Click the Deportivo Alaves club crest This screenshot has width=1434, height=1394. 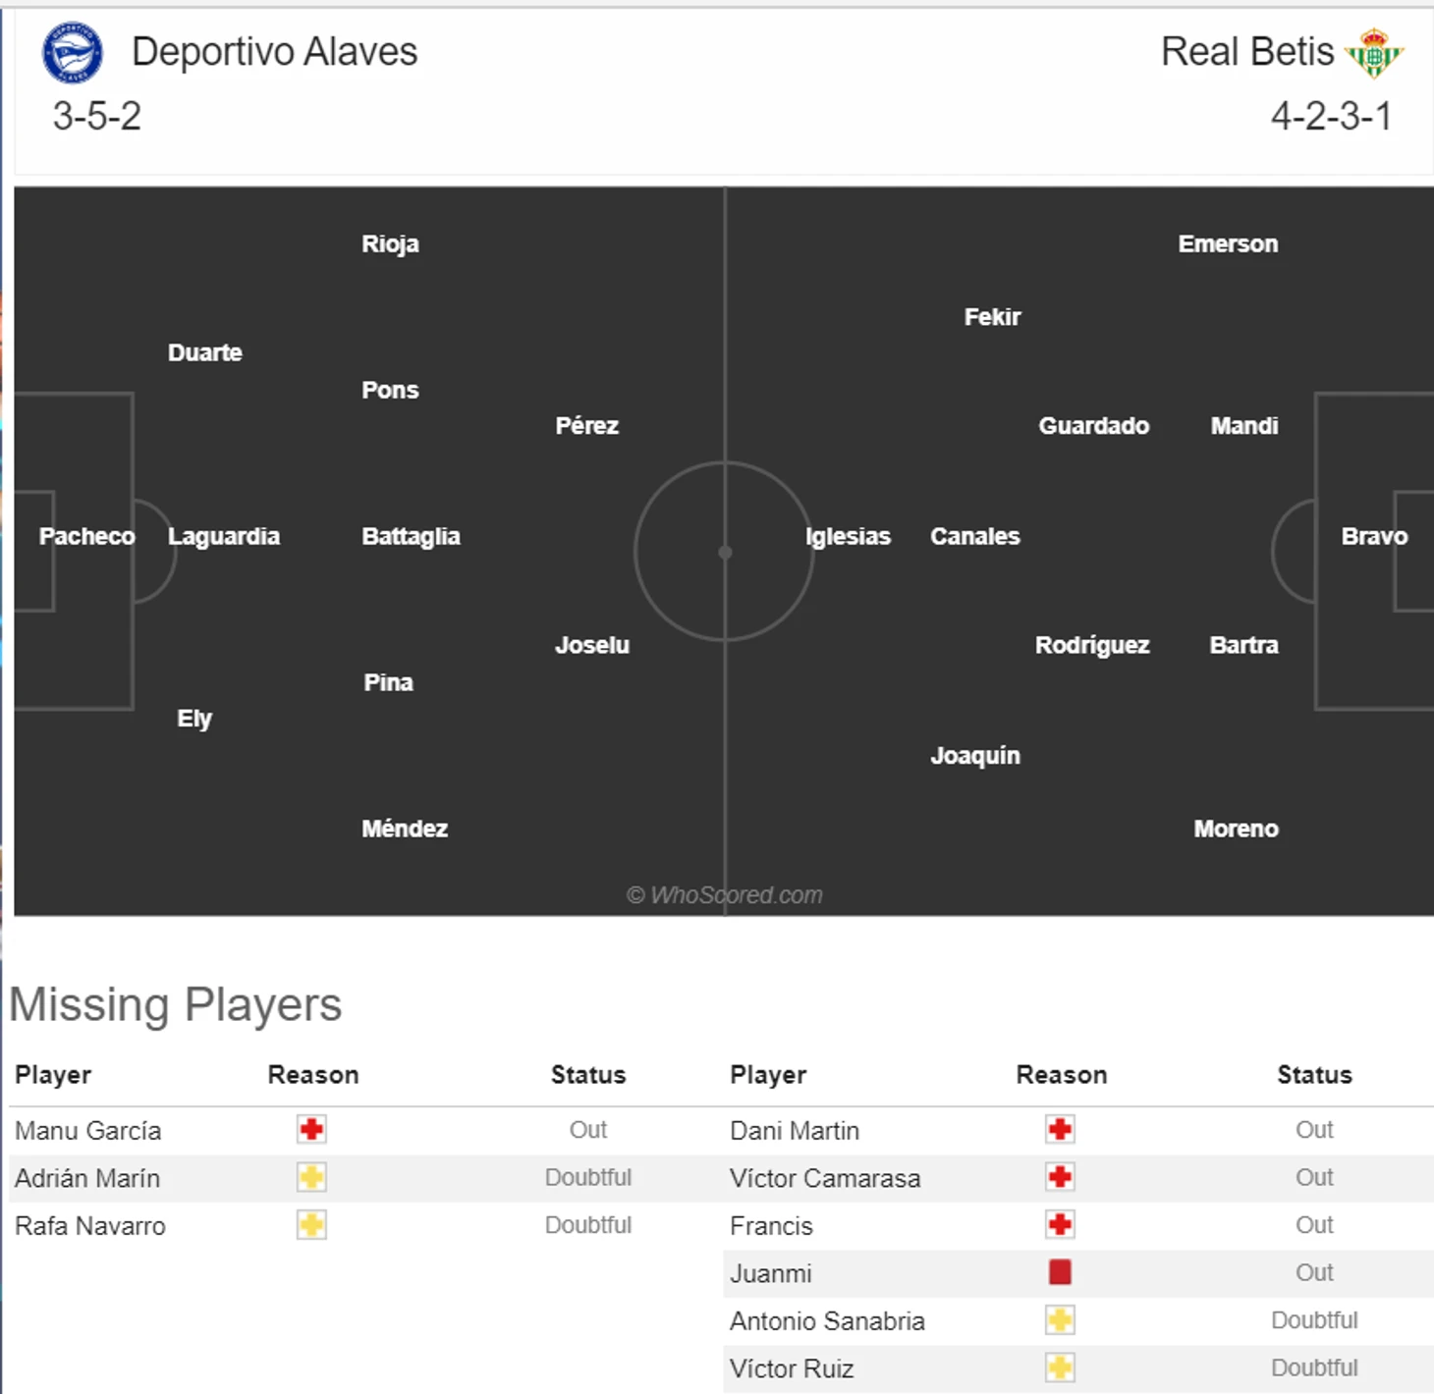[x=72, y=52]
